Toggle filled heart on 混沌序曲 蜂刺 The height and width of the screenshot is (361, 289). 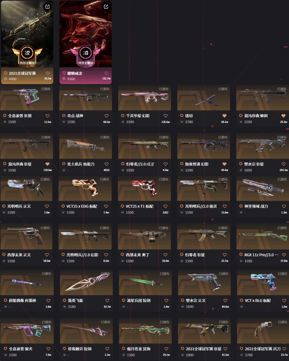pos(283,116)
